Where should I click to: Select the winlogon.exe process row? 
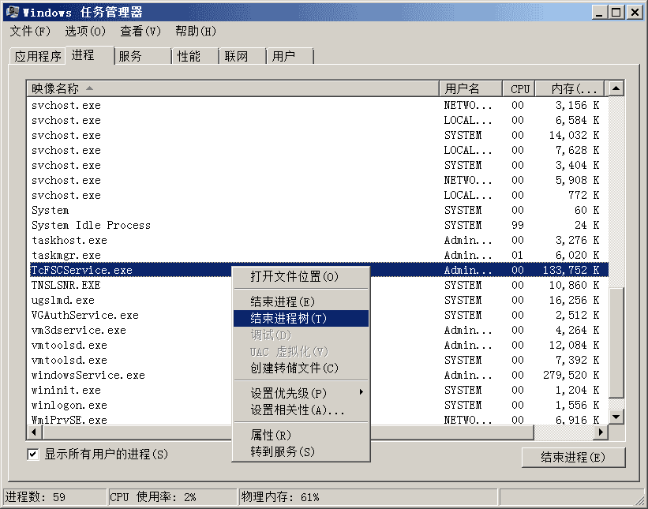click(319, 405)
